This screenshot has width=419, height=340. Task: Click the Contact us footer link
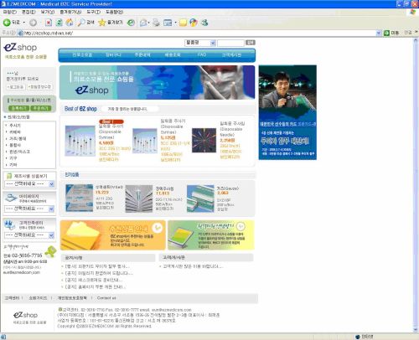click(106, 298)
